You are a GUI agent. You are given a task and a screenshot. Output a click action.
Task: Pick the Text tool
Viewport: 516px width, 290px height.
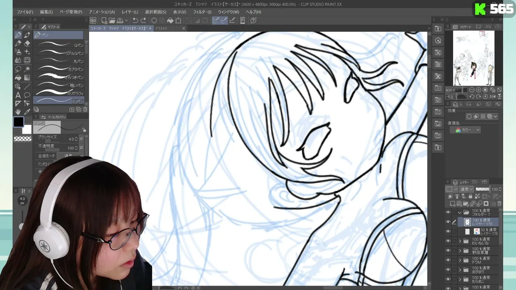click(x=18, y=95)
